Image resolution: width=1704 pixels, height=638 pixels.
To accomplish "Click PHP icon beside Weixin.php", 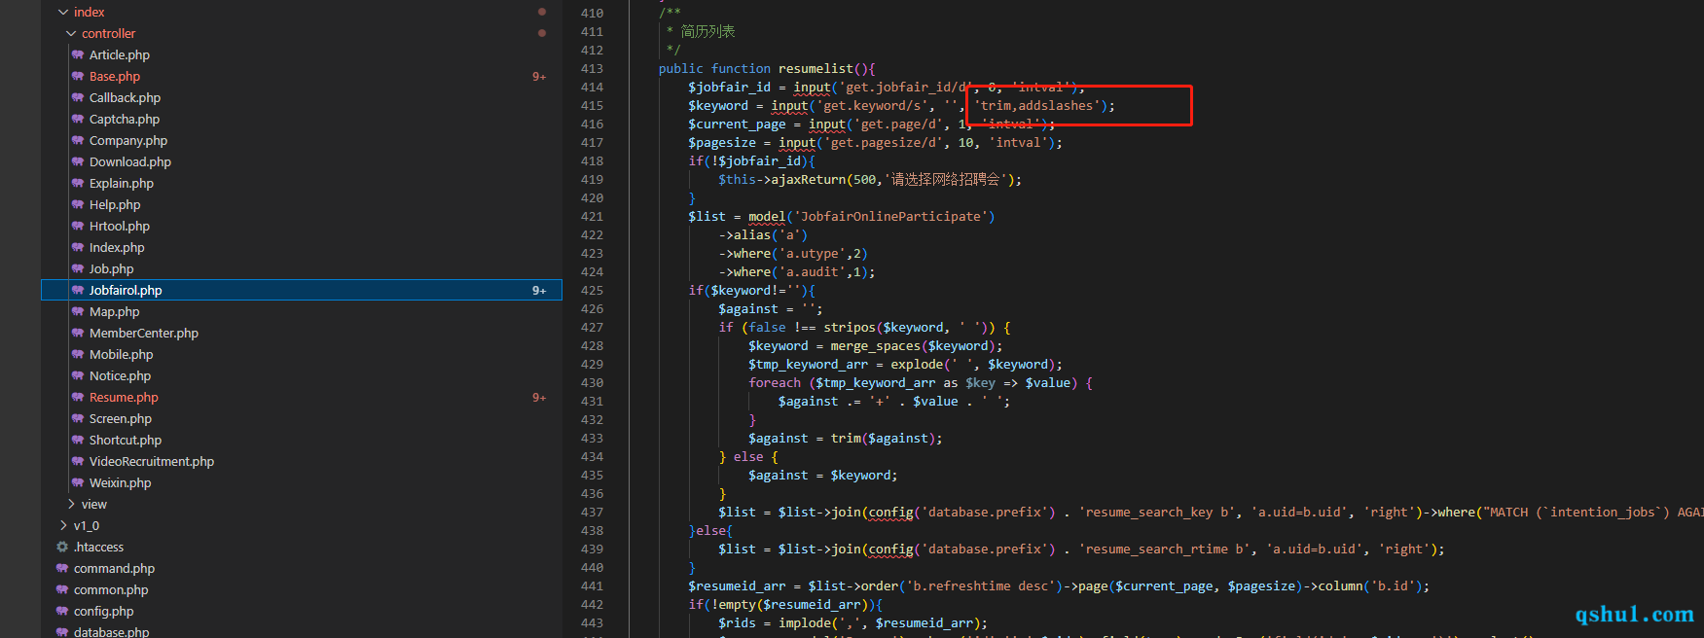I will tap(78, 482).
